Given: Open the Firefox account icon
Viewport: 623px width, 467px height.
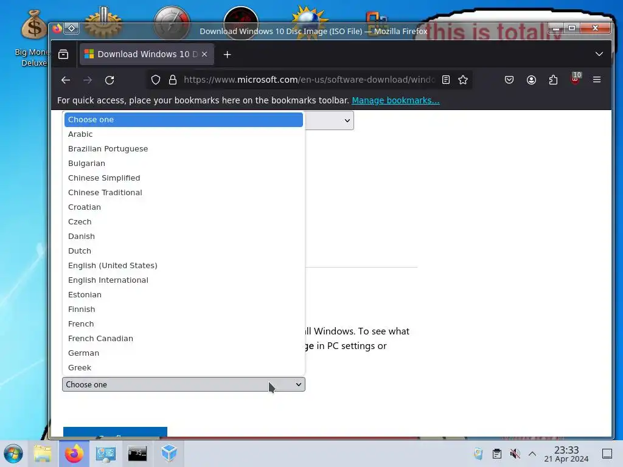Looking at the screenshot, I should pyautogui.click(x=531, y=80).
